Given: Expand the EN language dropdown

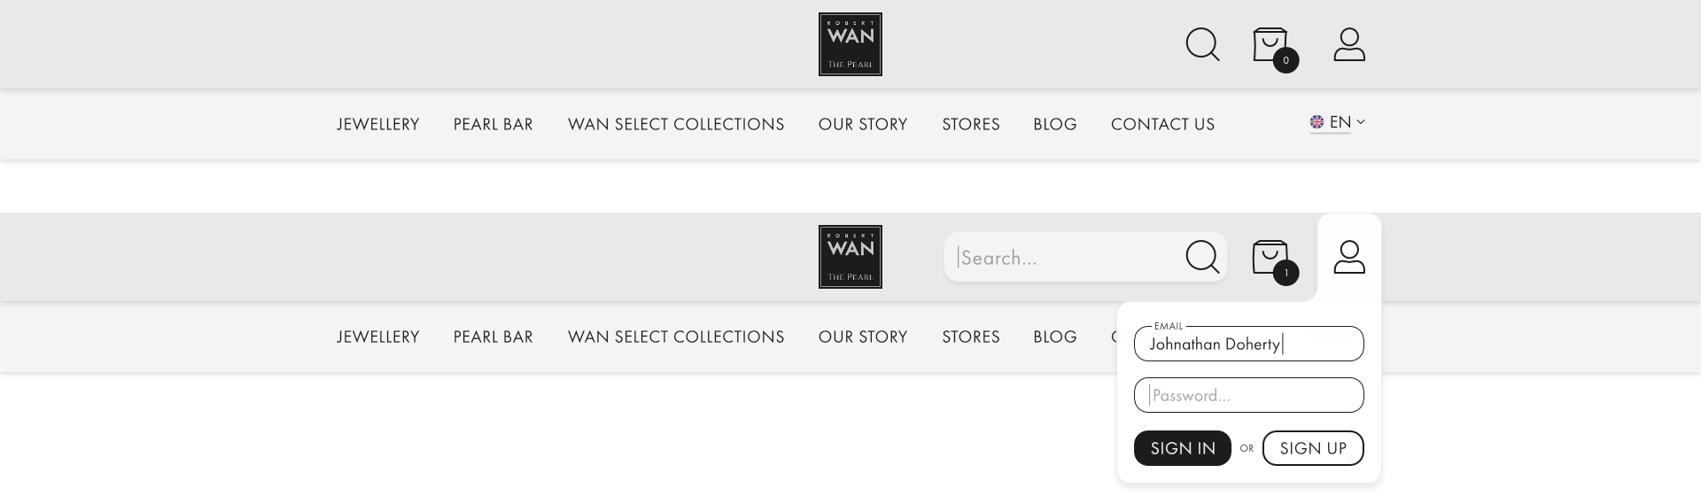Looking at the screenshot, I should (1338, 122).
